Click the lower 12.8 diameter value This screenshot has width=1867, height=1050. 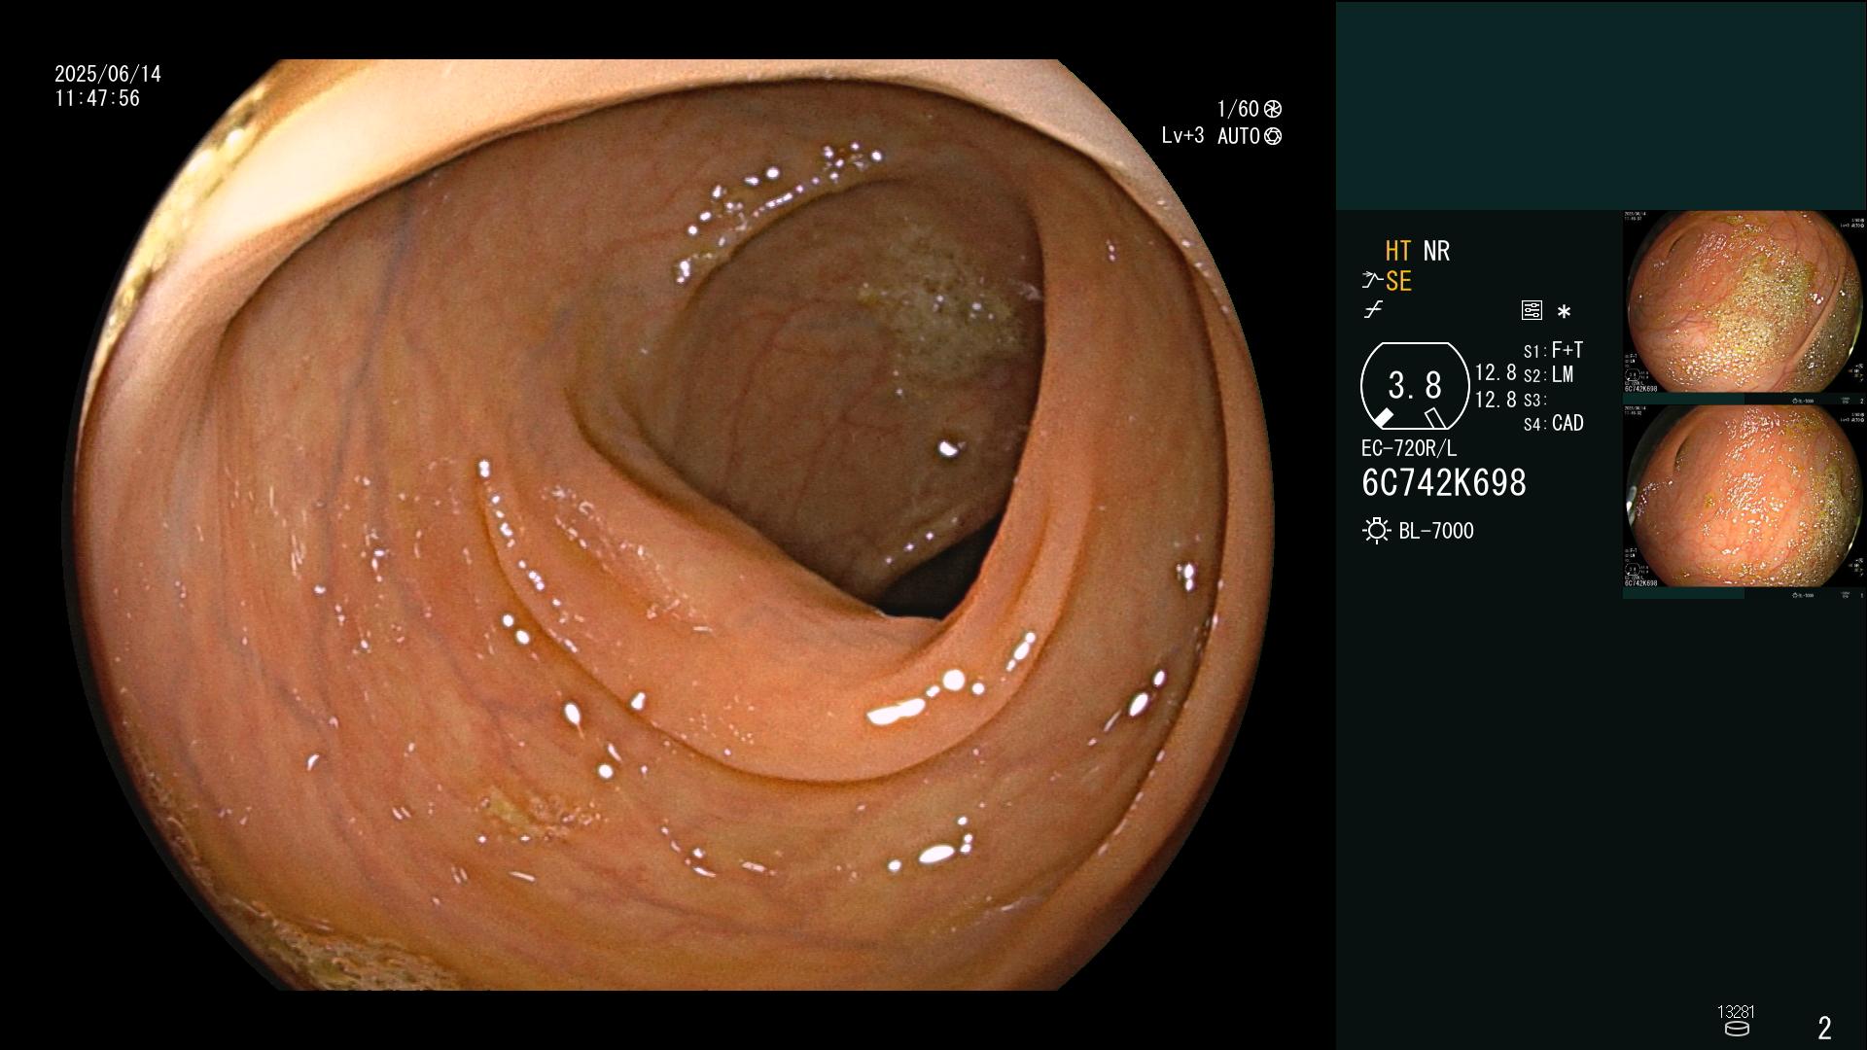[x=1496, y=400]
